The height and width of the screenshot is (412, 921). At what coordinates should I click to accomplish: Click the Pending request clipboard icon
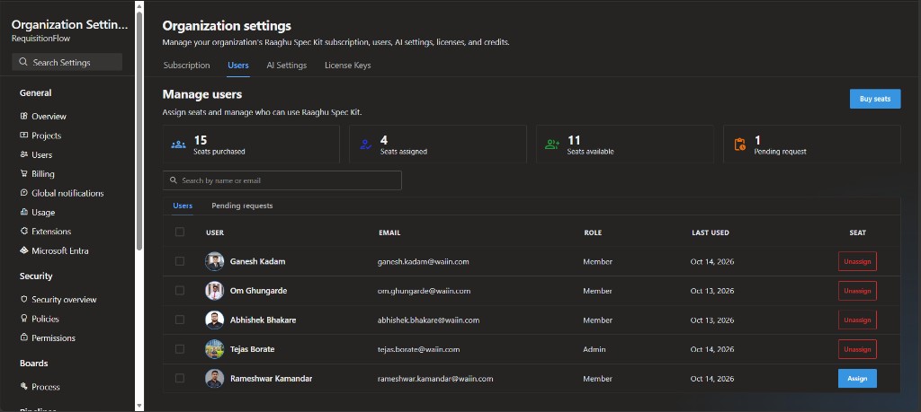click(740, 145)
